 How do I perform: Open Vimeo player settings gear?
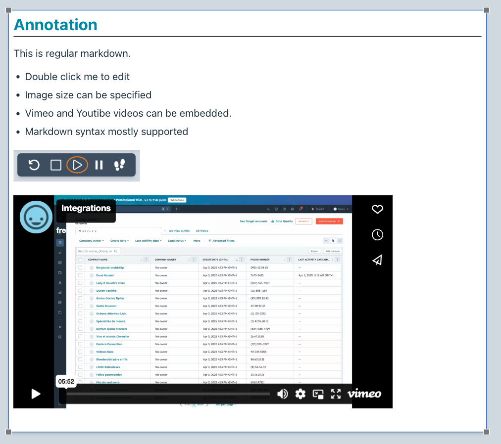tap(301, 394)
